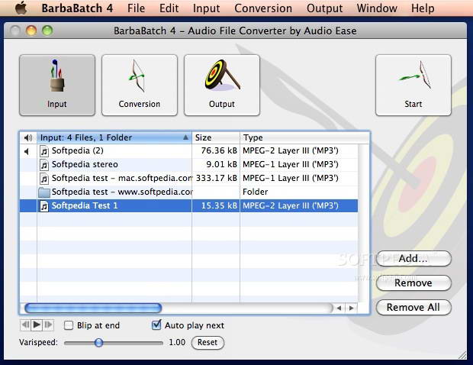Select the Softpedia stereo file row
This screenshot has width=473, height=365.
click(189, 164)
